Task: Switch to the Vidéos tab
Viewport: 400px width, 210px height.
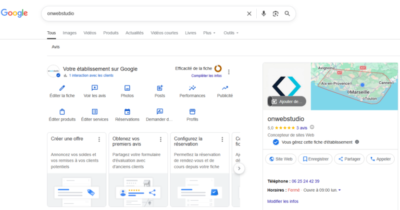Action: (x=90, y=33)
